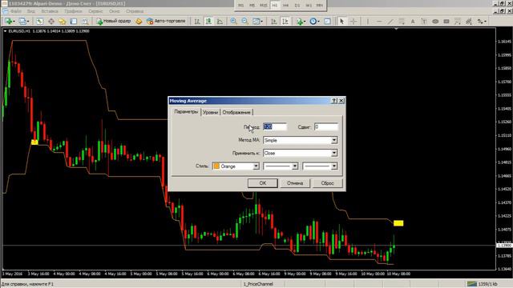Select the ellipse drawing tool
This screenshot has height=288, width=513.
[435, 22]
